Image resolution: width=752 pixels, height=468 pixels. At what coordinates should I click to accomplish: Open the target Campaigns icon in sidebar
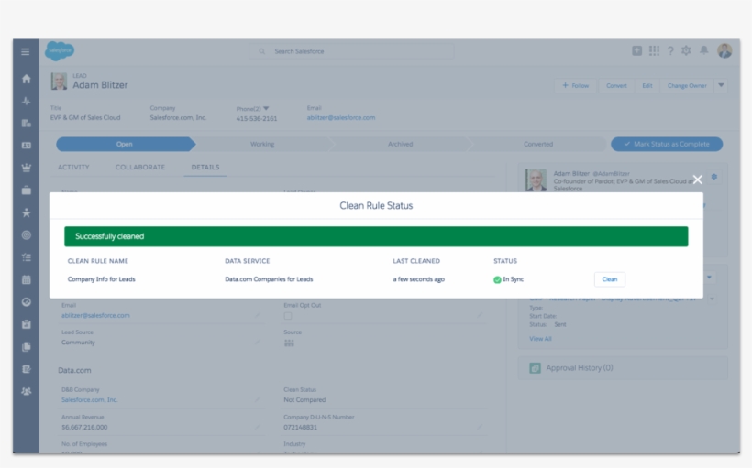[x=26, y=235]
